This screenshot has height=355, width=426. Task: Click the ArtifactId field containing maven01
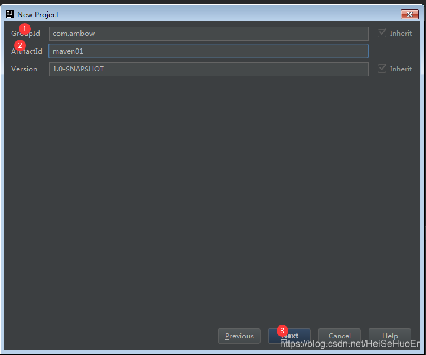coord(209,51)
